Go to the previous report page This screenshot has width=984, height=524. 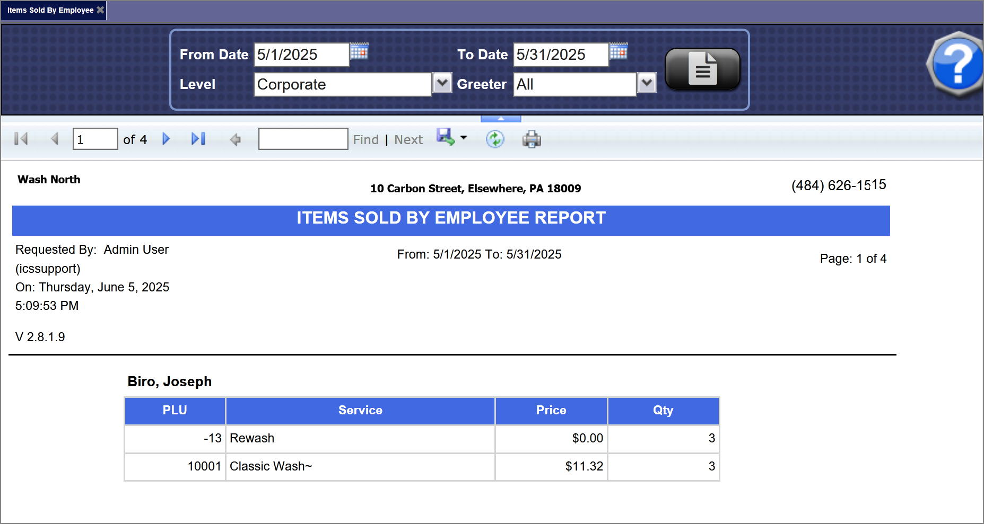point(54,139)
